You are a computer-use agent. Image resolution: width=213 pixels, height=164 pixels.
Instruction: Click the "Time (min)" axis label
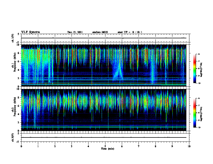pyautogui.click(x=108, y=149)
